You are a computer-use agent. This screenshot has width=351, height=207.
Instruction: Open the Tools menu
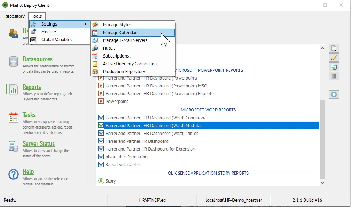tap(37, 16)
